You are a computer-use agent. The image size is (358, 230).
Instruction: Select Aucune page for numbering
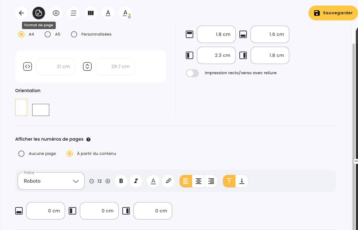21,154
